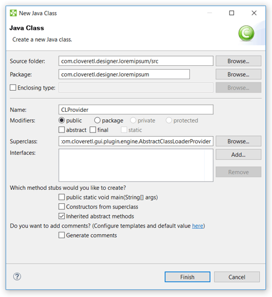Select the package modifier radio button
The image size is (272, 297).
(97, 120)
